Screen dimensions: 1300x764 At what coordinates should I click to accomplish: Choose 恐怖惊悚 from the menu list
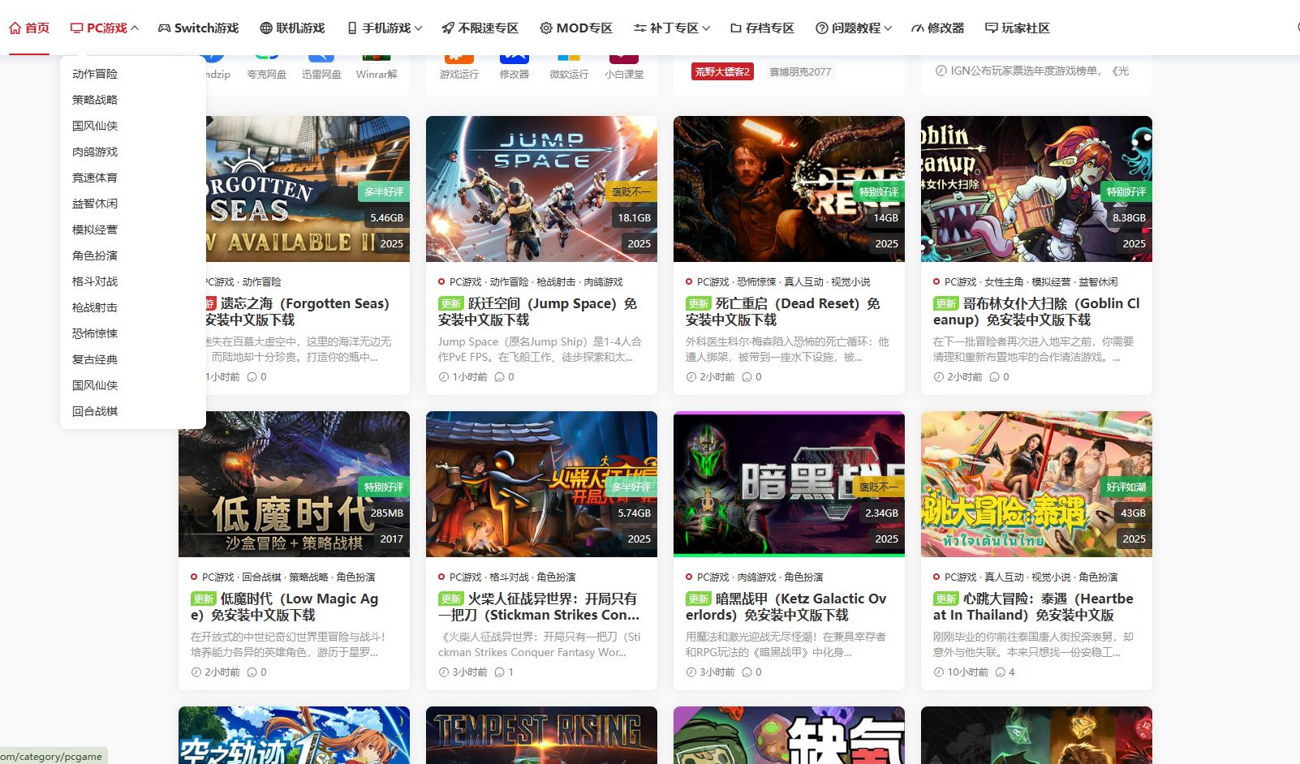[94, 333]
